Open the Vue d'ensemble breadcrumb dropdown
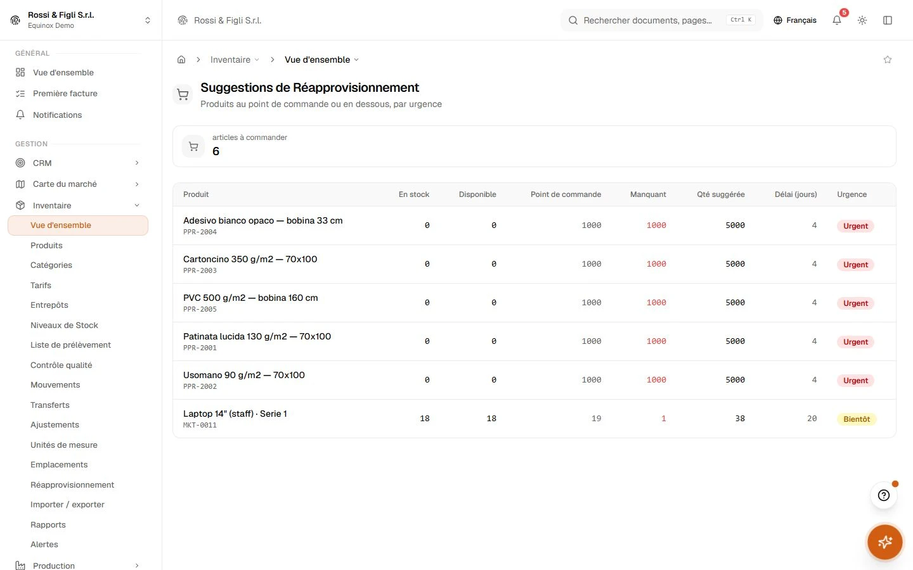The height and width of the screenshot is (570, 913). (x=321, y=60)
